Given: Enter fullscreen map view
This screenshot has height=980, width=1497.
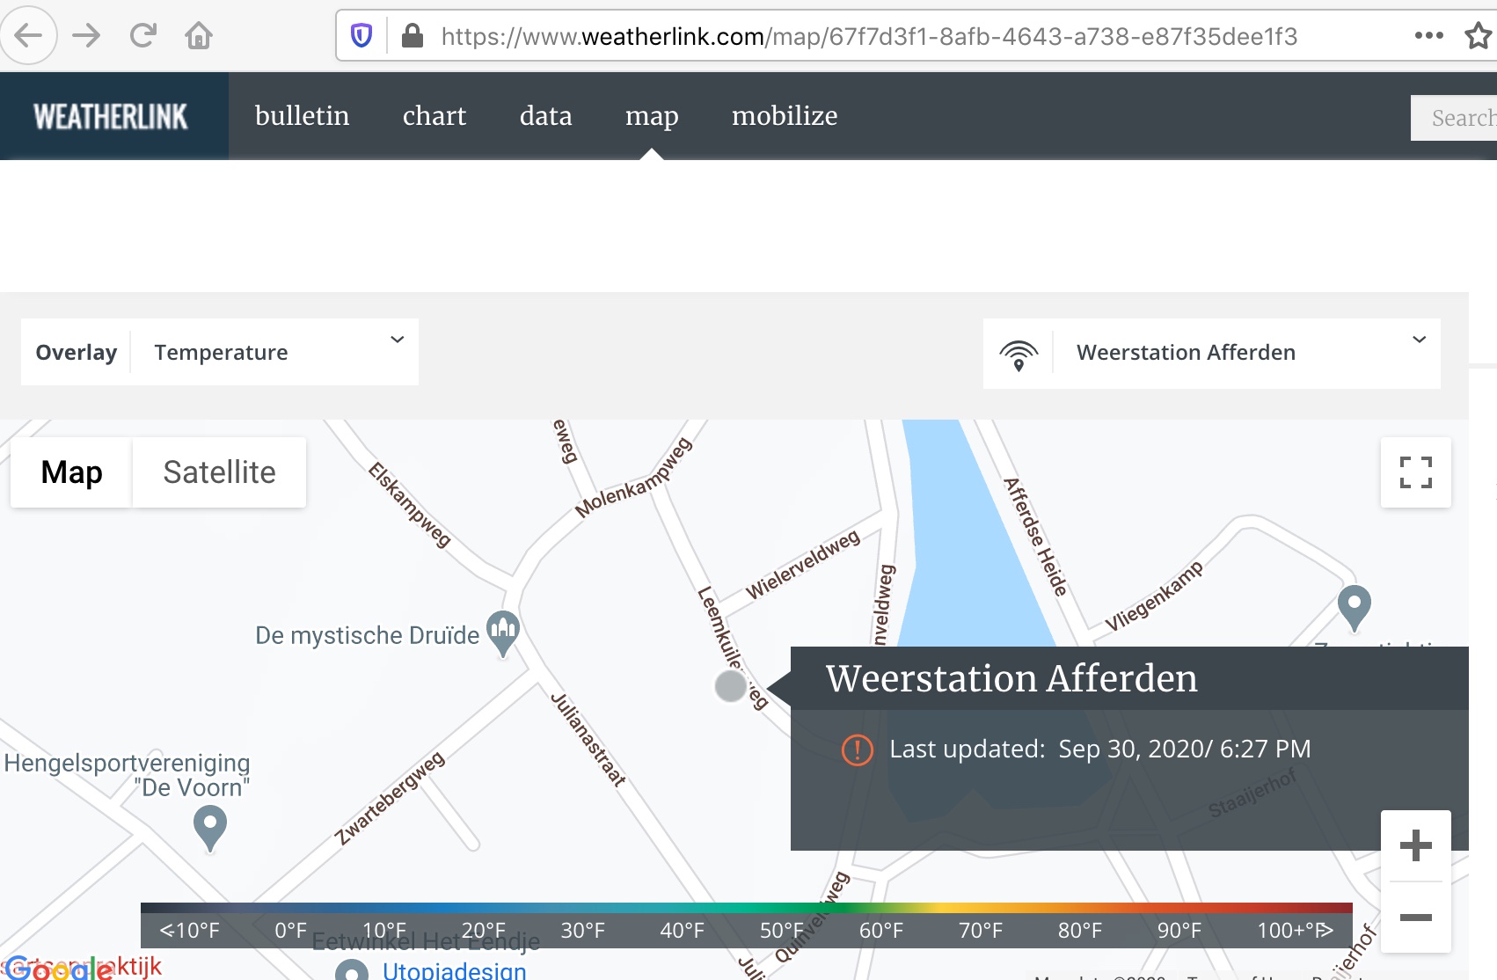Looking at the screenshot, I should [1415, 472].
